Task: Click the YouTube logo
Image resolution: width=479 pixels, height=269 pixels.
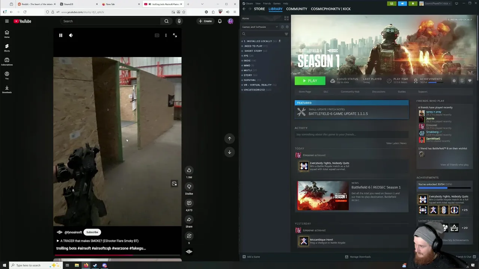Action: point(22,21)
